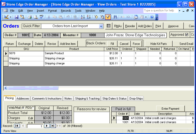The width and height of the screenshot is (196, 134).
Task: Click the Save floppy disk icon
Action: pos(16,17)
